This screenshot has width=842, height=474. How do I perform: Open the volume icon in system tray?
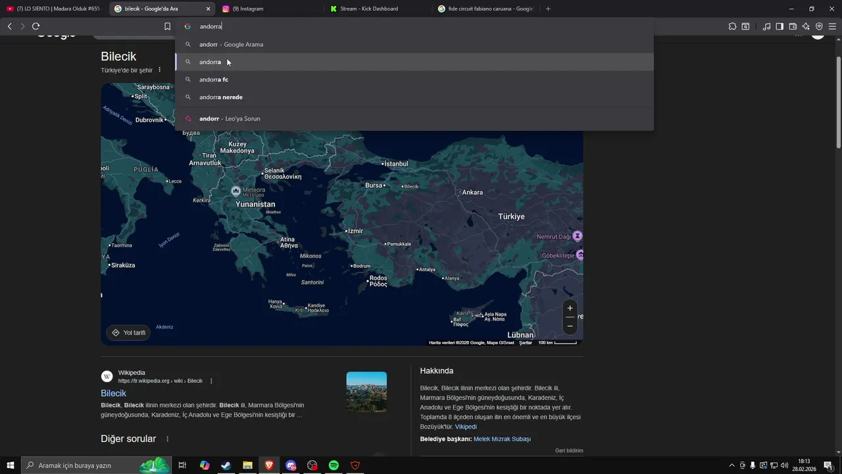784,465
